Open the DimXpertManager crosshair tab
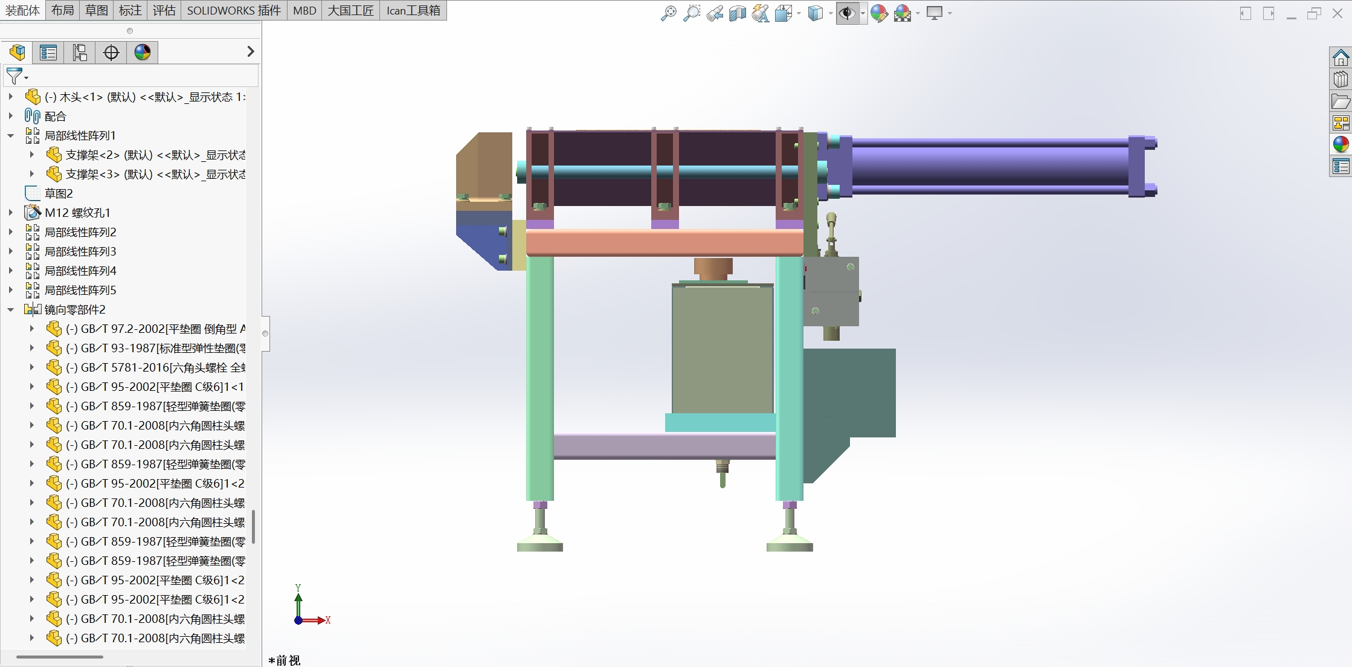Image resolution: width=1352 pixels, height=667 pixels. tap(111, 53)
